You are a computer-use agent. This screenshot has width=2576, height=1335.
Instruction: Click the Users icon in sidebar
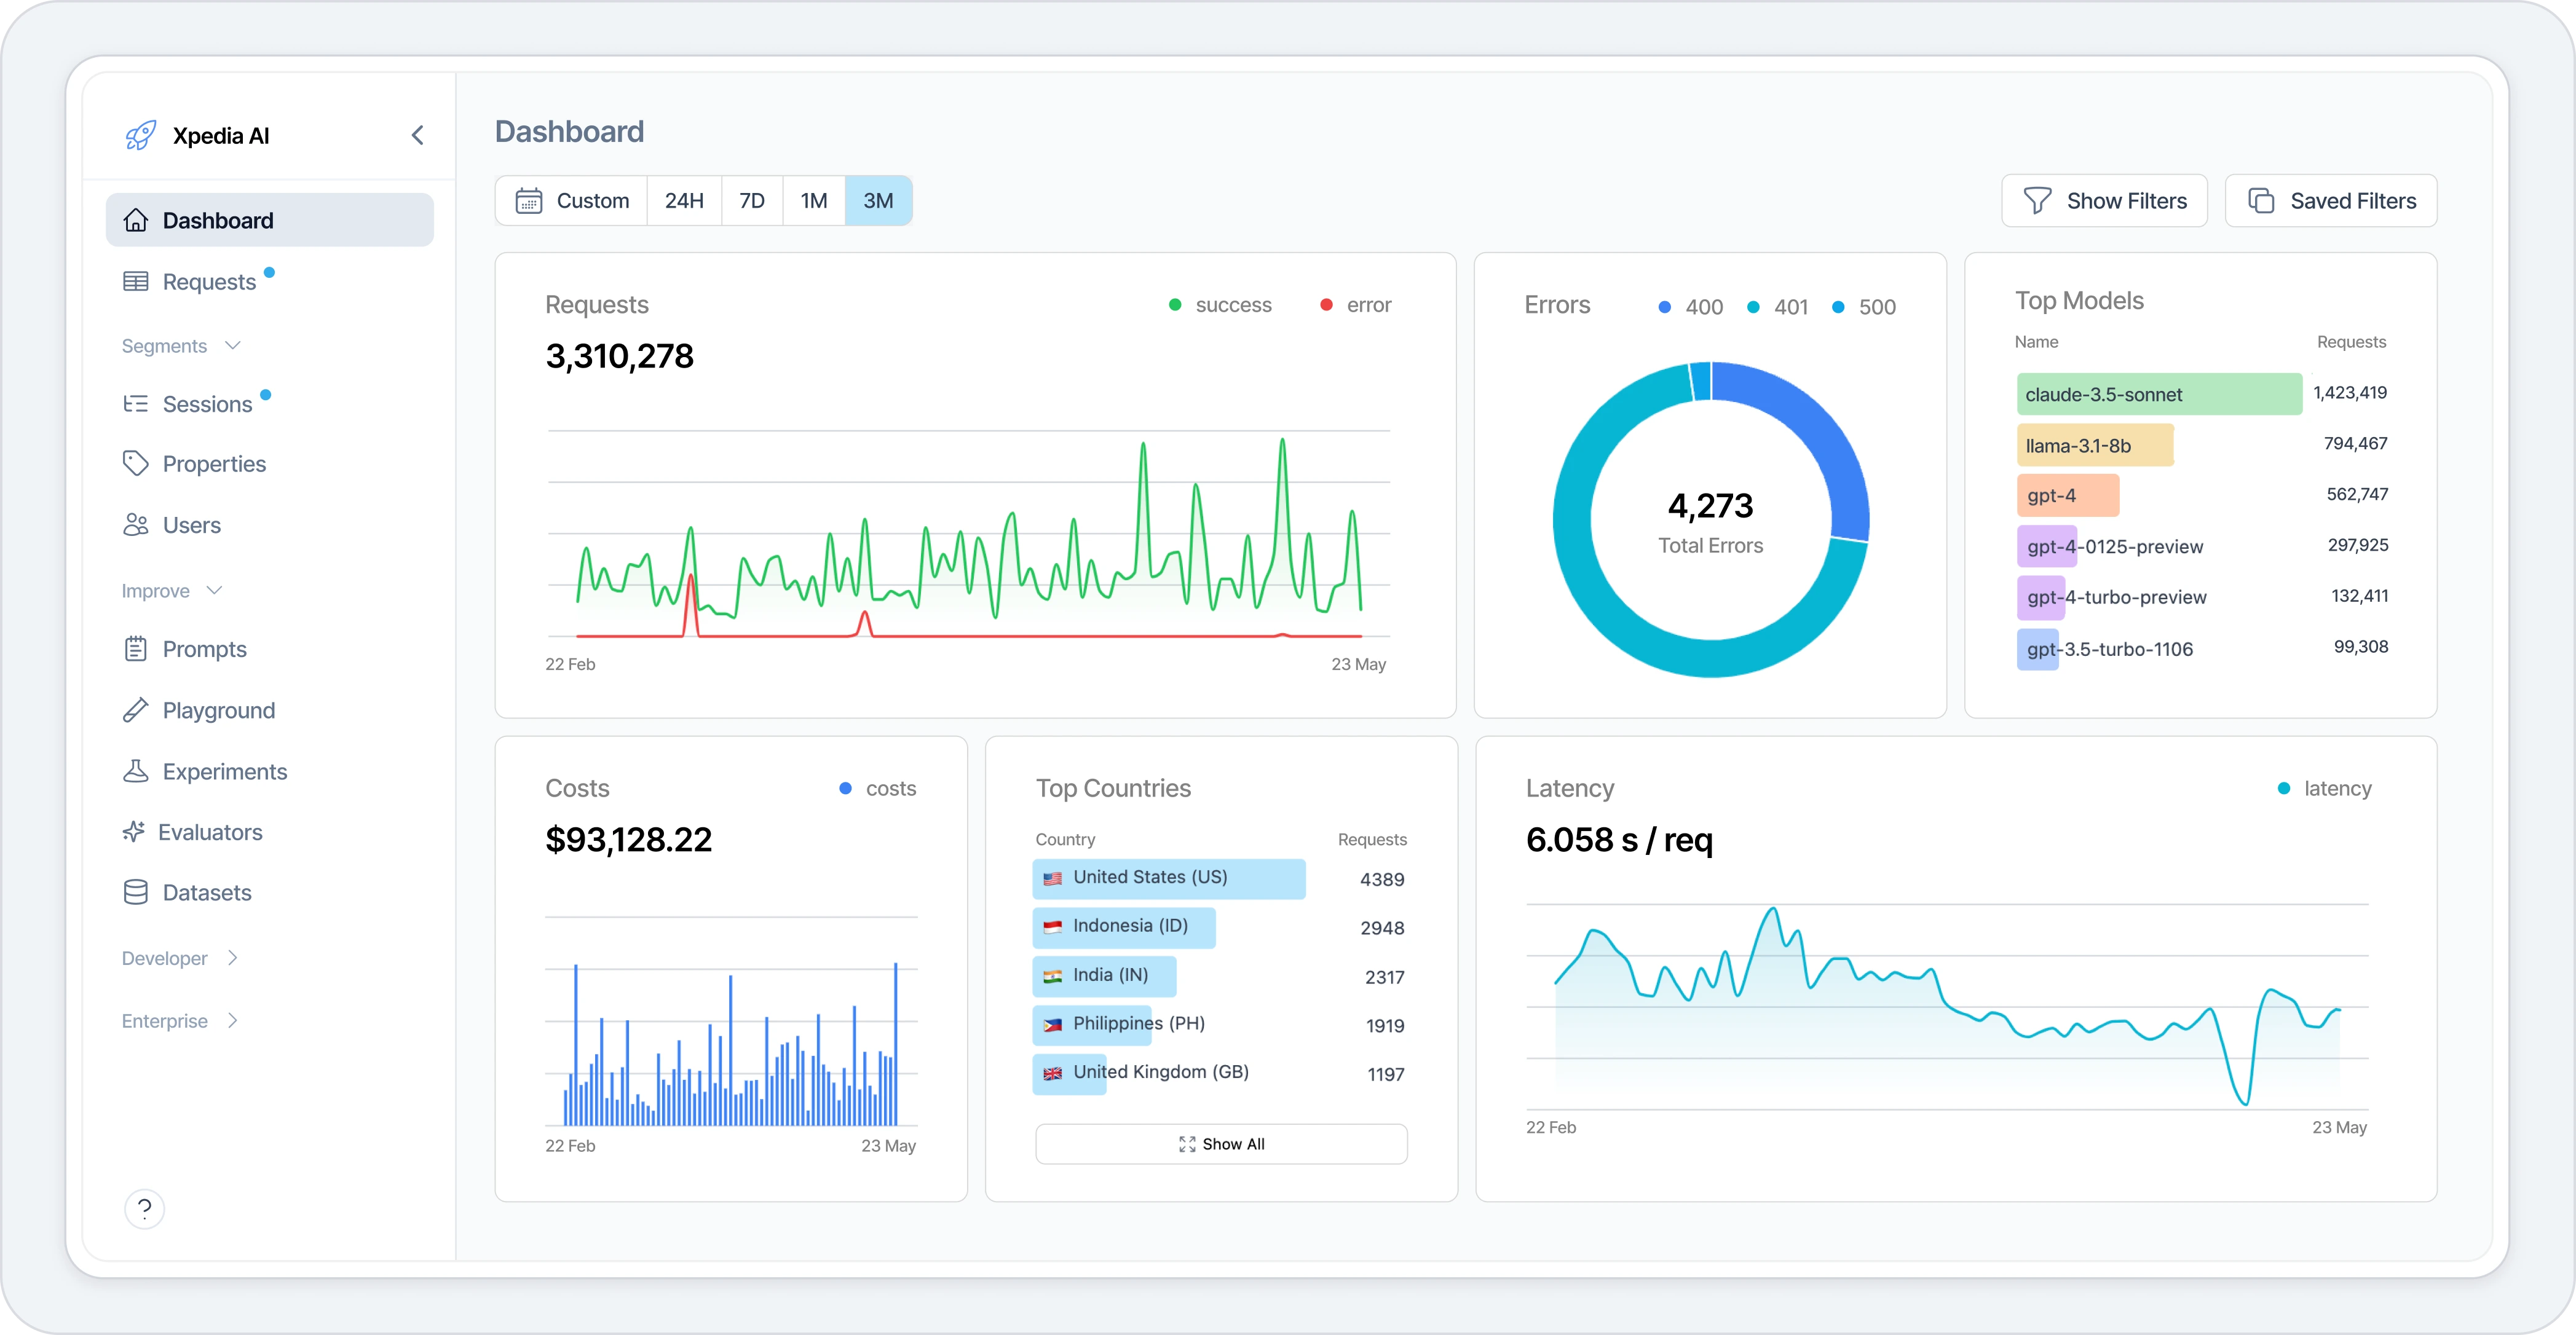click(137, 524)
